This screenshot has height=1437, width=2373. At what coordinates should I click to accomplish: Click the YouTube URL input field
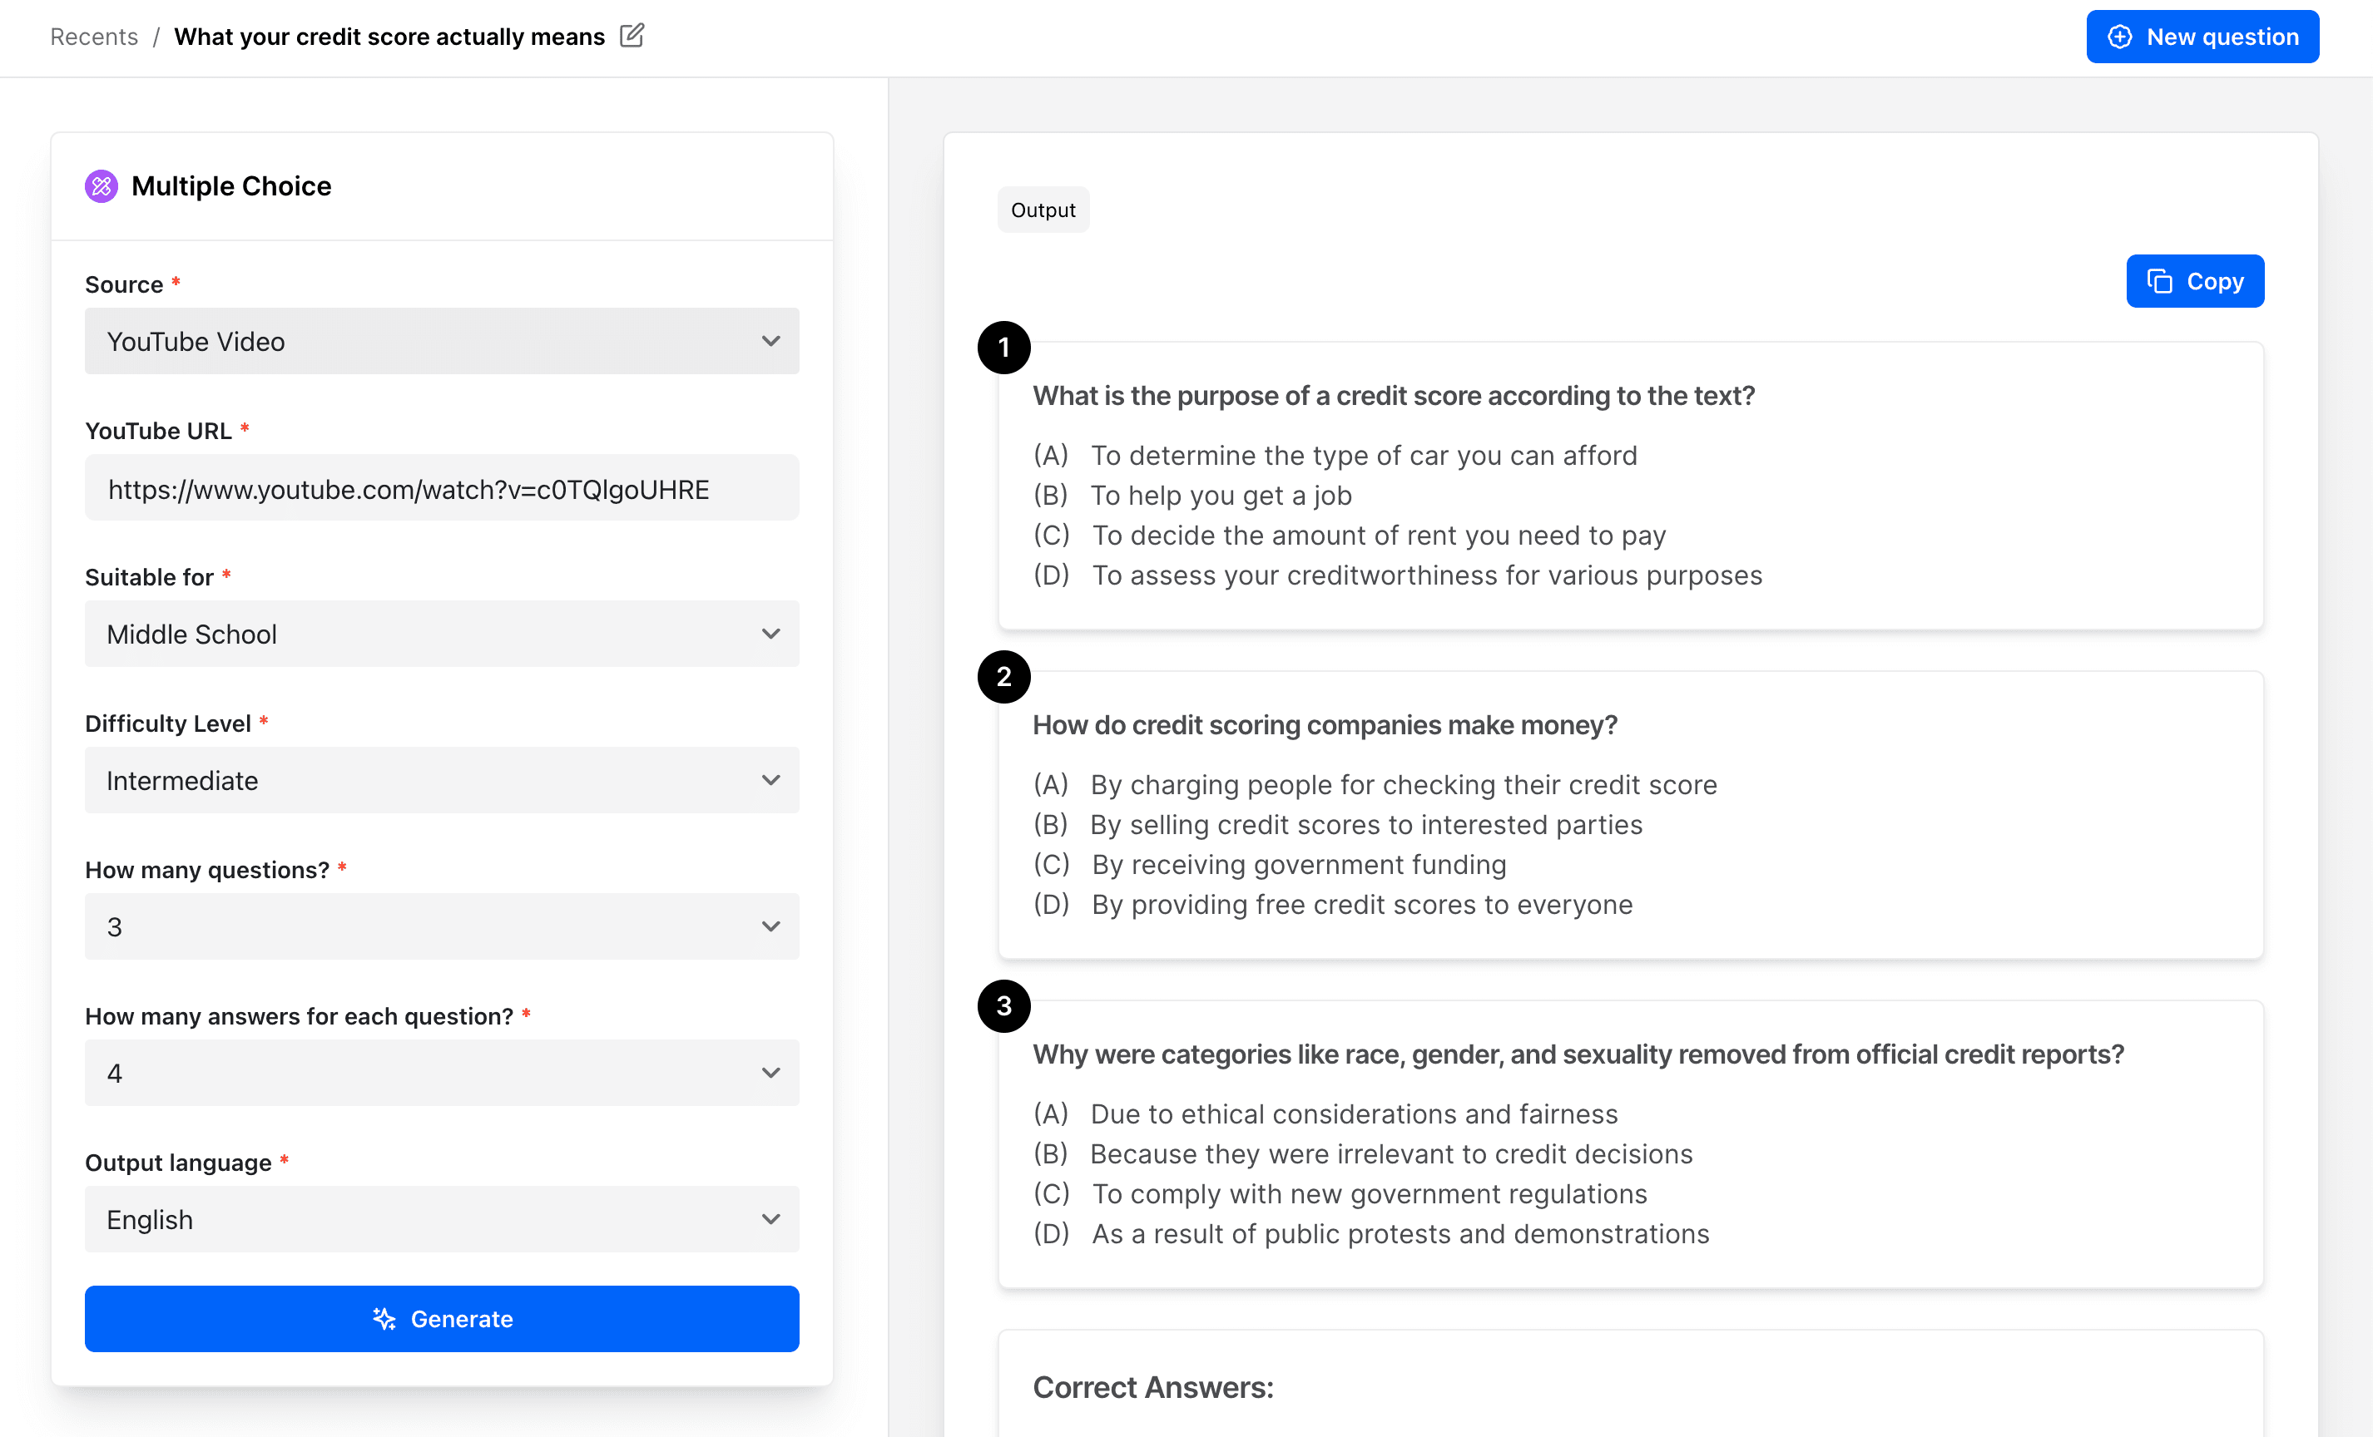[442, 488]
